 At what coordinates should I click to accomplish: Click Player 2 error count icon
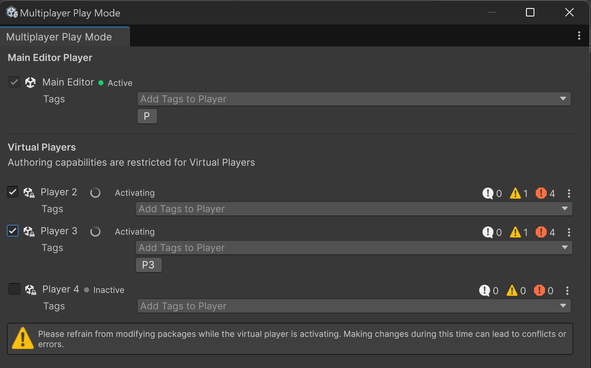[x=541, y=193]
